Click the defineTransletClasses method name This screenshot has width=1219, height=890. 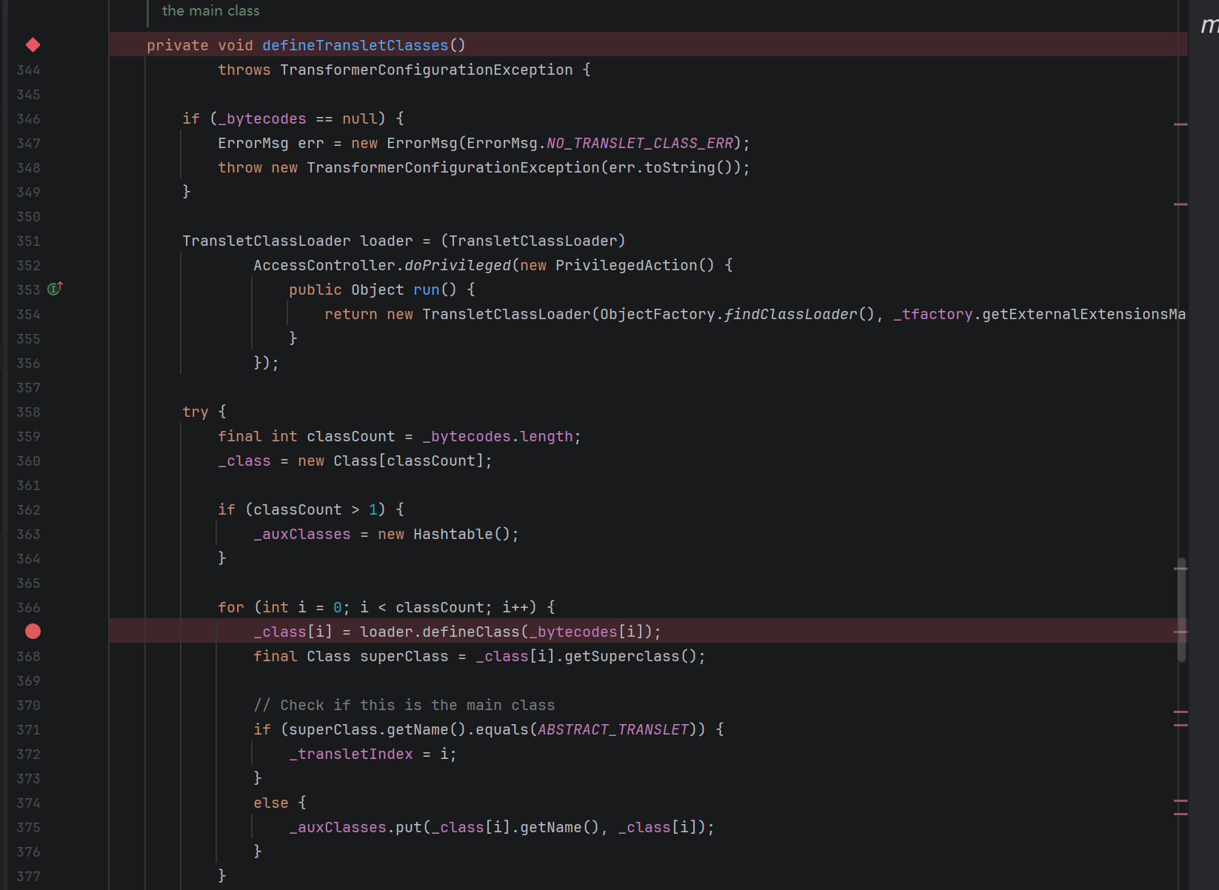355,45
